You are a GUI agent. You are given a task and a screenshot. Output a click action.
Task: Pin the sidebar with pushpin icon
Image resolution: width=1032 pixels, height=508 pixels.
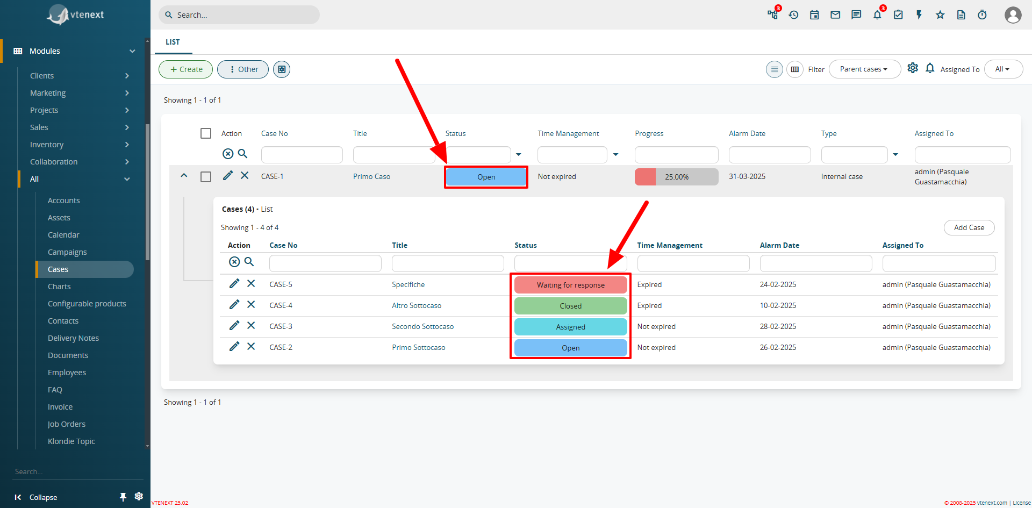123,497
